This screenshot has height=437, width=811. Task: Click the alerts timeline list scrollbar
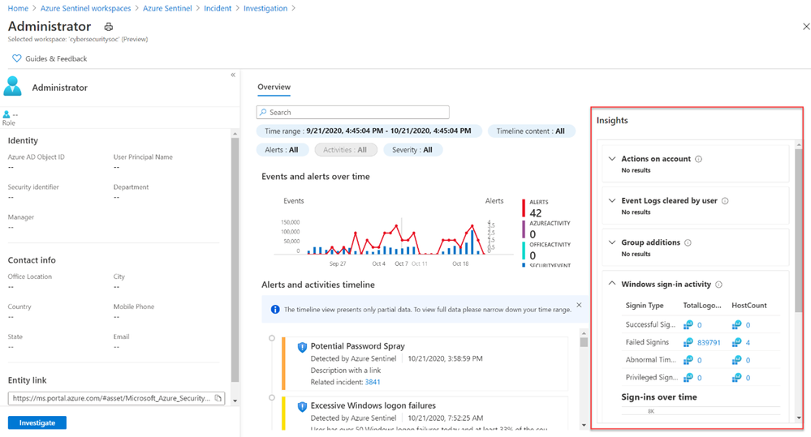[584, 341]
